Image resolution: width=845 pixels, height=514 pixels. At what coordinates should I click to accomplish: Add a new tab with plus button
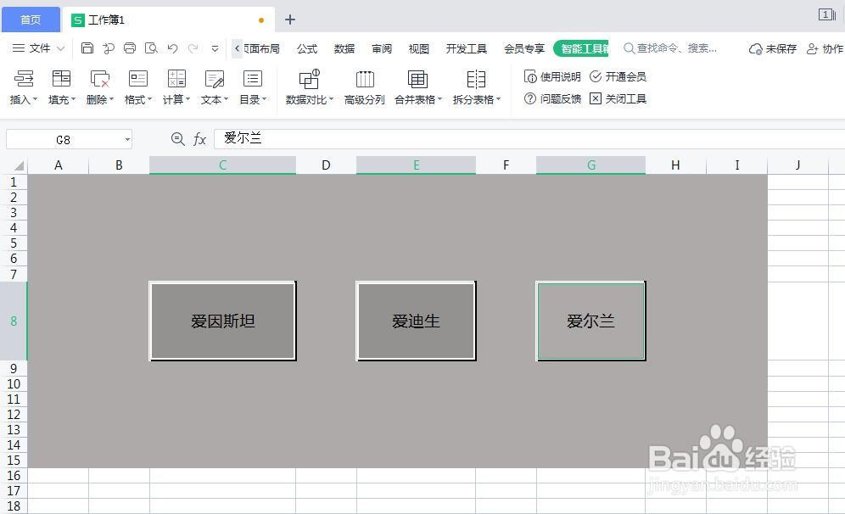click(290, 20)
